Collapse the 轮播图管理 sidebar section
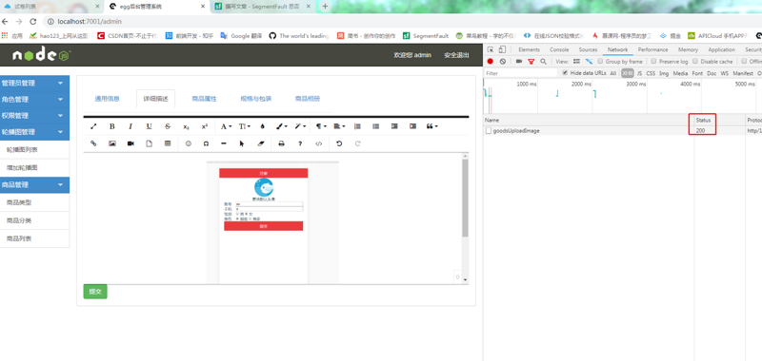 (34, 132)
